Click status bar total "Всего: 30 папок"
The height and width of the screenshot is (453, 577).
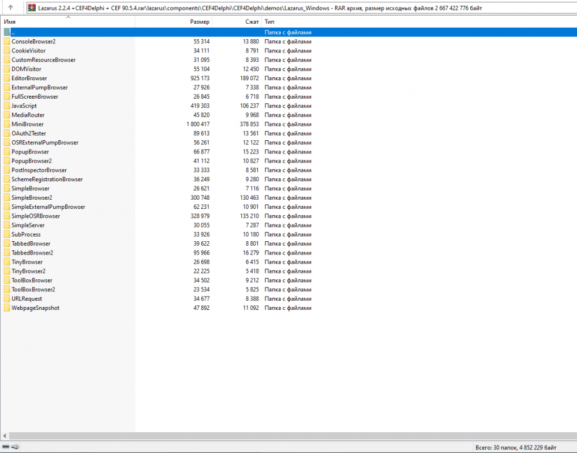(495, 447)
